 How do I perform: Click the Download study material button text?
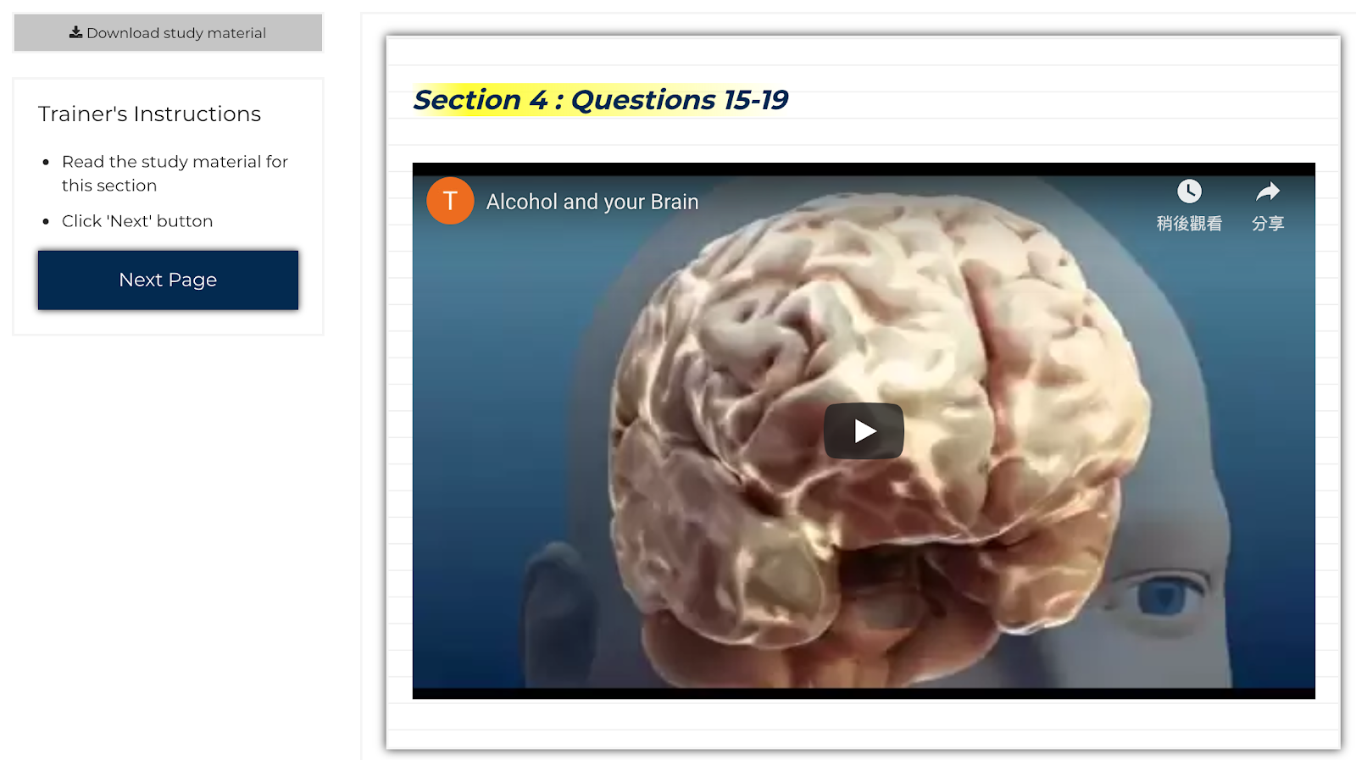pos(176,33)
